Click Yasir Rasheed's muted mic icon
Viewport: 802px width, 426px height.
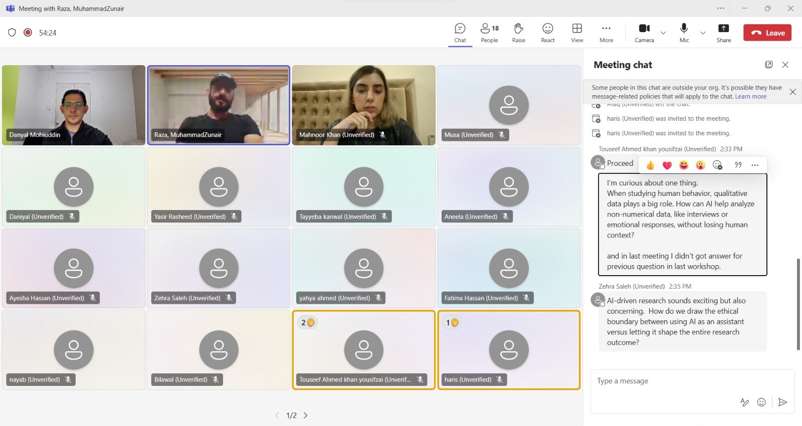point(234,217)
